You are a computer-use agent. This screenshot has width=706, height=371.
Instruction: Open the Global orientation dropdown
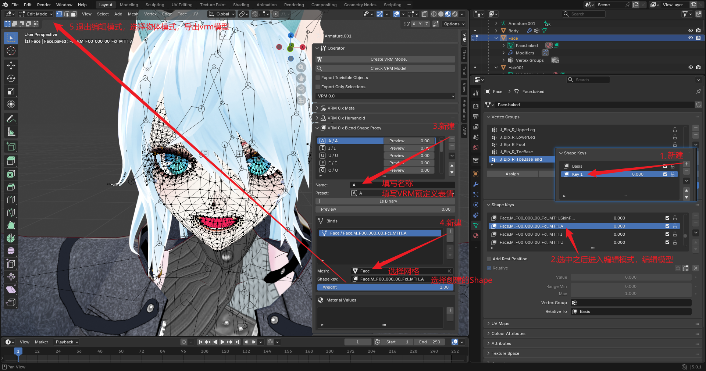[x=222, y=14]
